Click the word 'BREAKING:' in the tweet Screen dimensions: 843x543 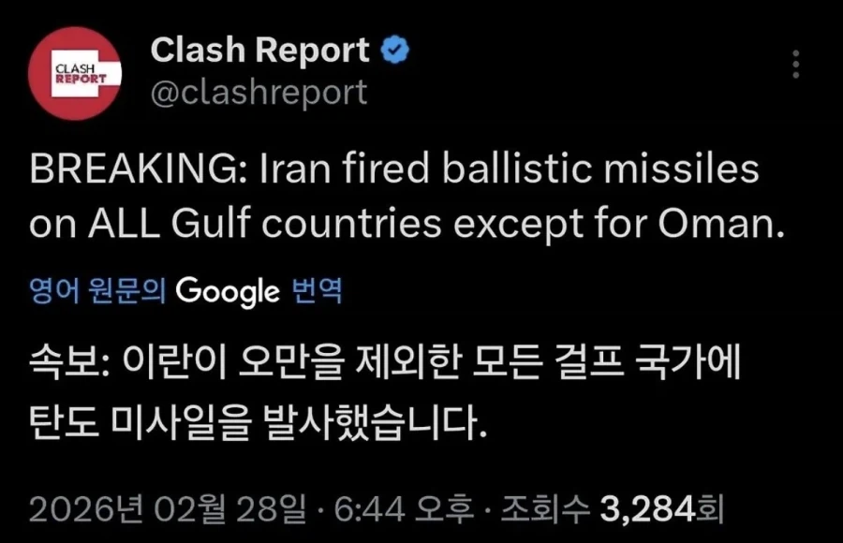[135, 173]
